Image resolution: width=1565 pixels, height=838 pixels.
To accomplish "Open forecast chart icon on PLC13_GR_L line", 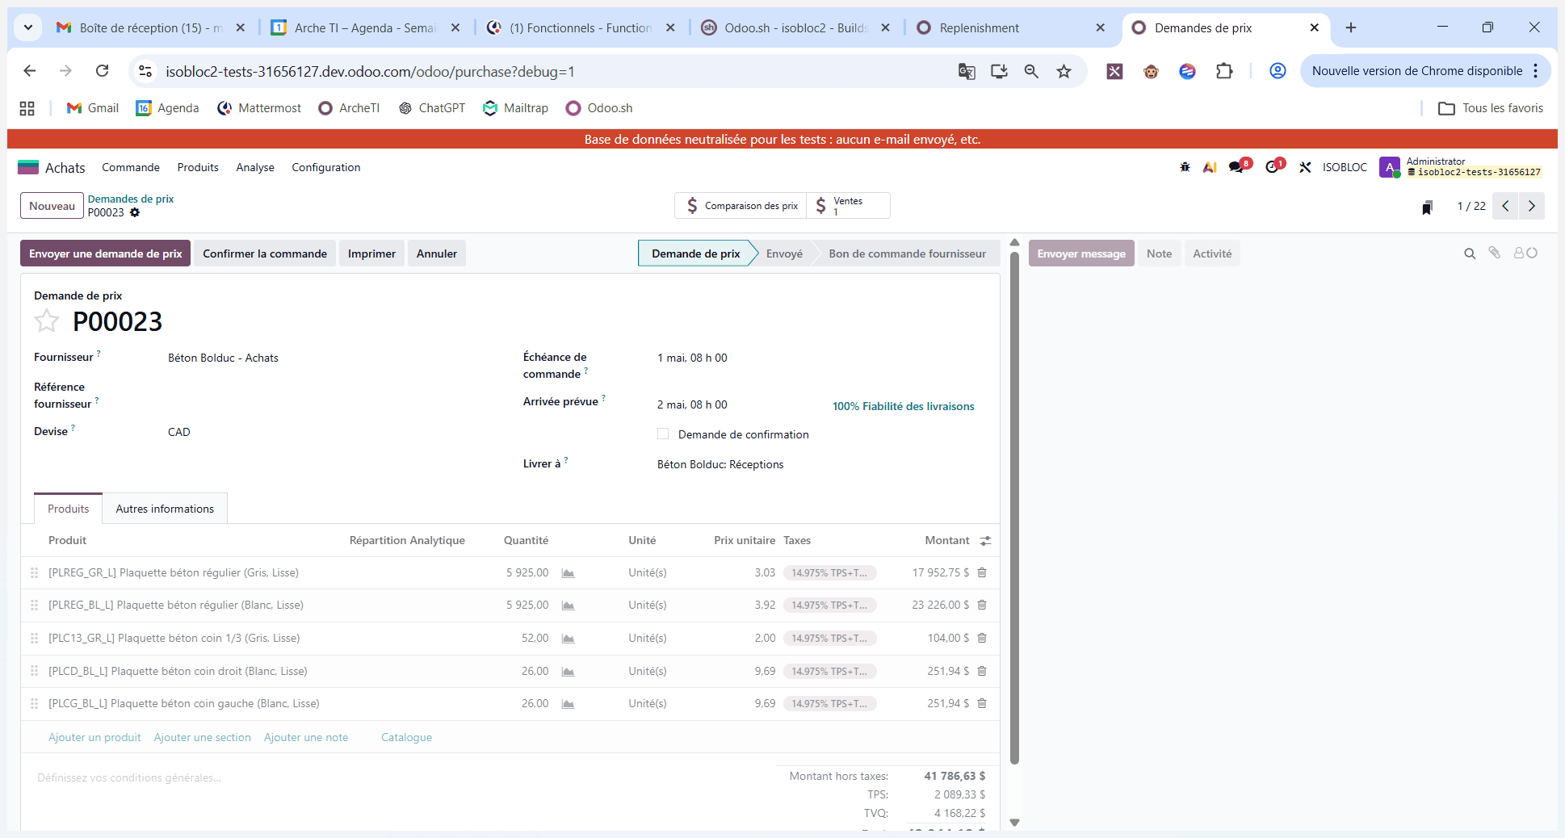I will pos(568,639).
